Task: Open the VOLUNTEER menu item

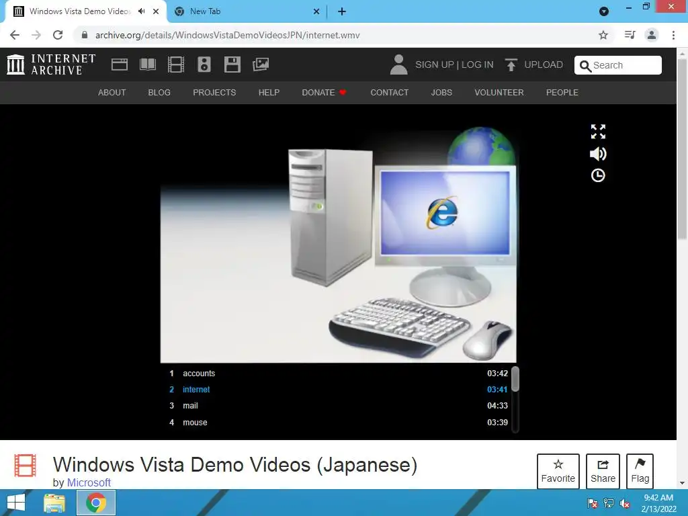Action: [x=499, y=93]
